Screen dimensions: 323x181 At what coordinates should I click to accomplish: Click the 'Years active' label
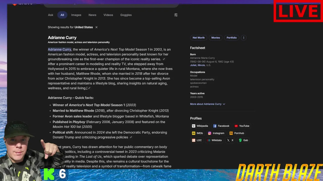tap(197, 94)
